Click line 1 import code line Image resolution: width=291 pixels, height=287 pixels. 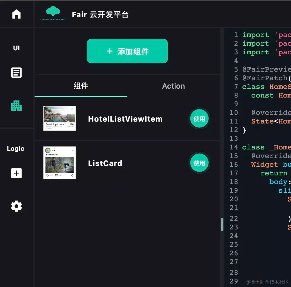[x=266, y=35]
